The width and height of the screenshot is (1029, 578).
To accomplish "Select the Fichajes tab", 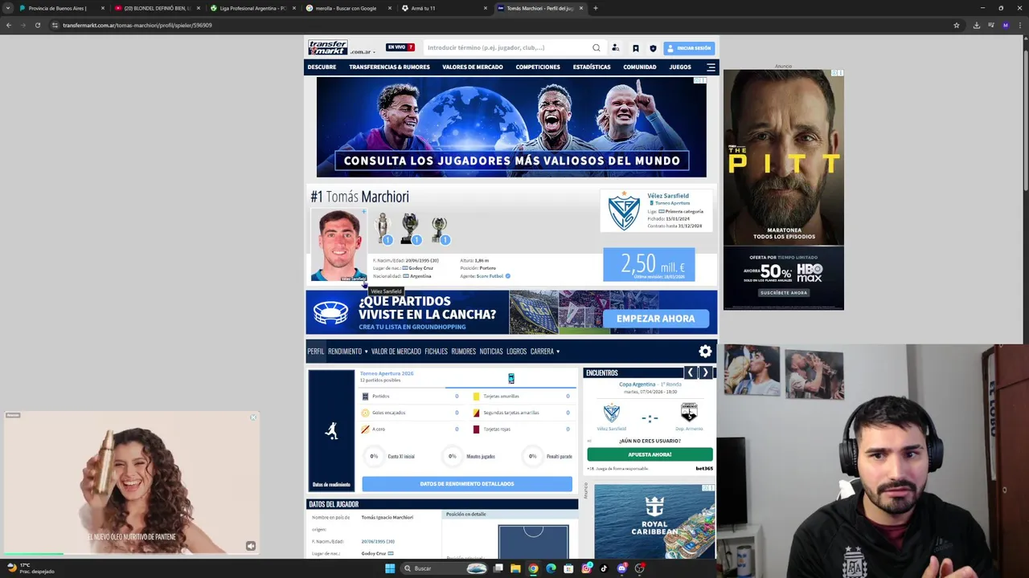I will 436,352.
